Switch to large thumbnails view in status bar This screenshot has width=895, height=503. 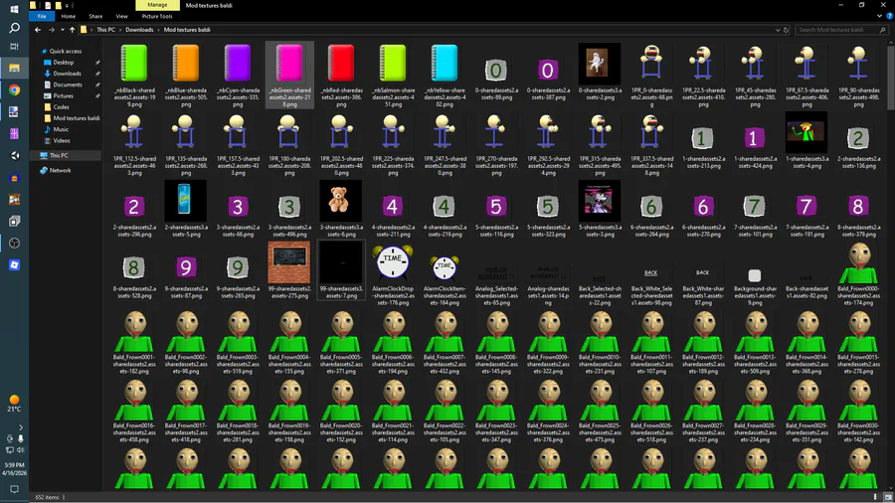pos(887,497)
